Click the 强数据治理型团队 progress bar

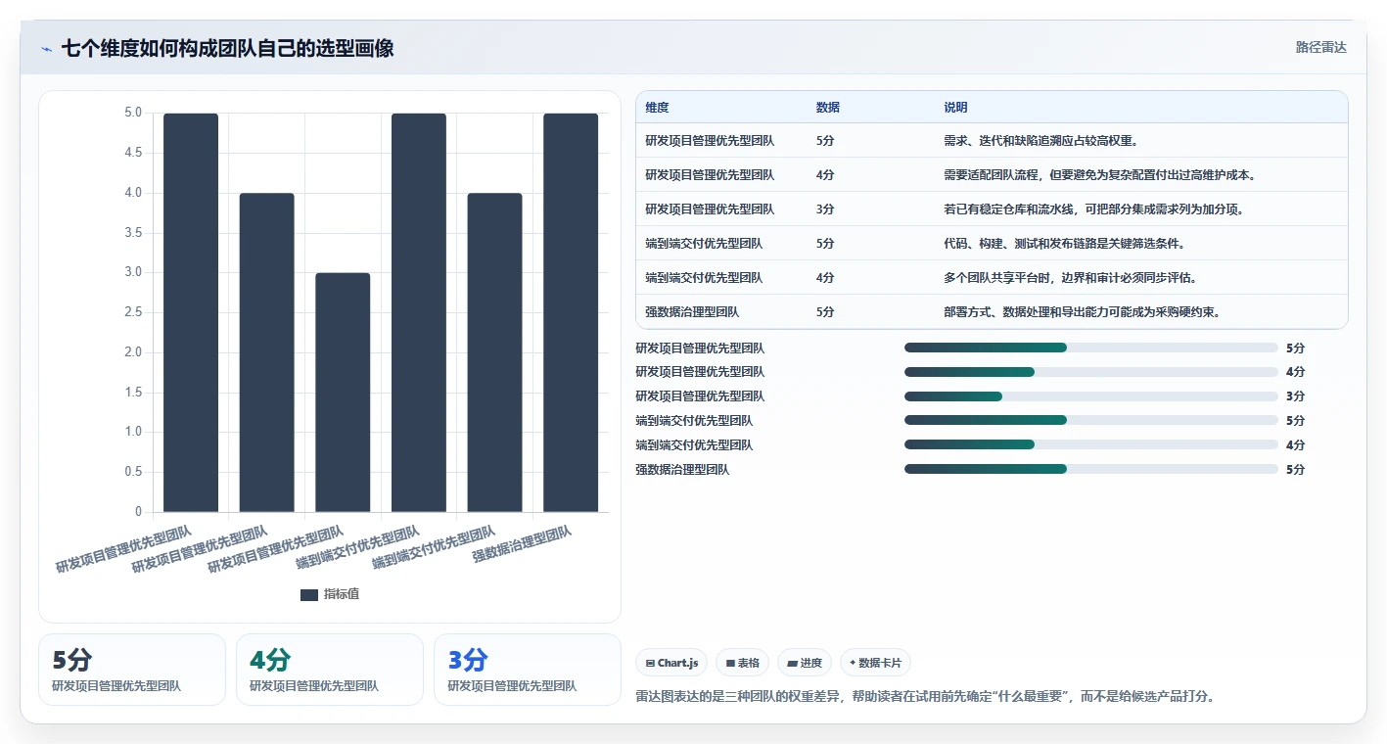click(x=1091, y=470)
